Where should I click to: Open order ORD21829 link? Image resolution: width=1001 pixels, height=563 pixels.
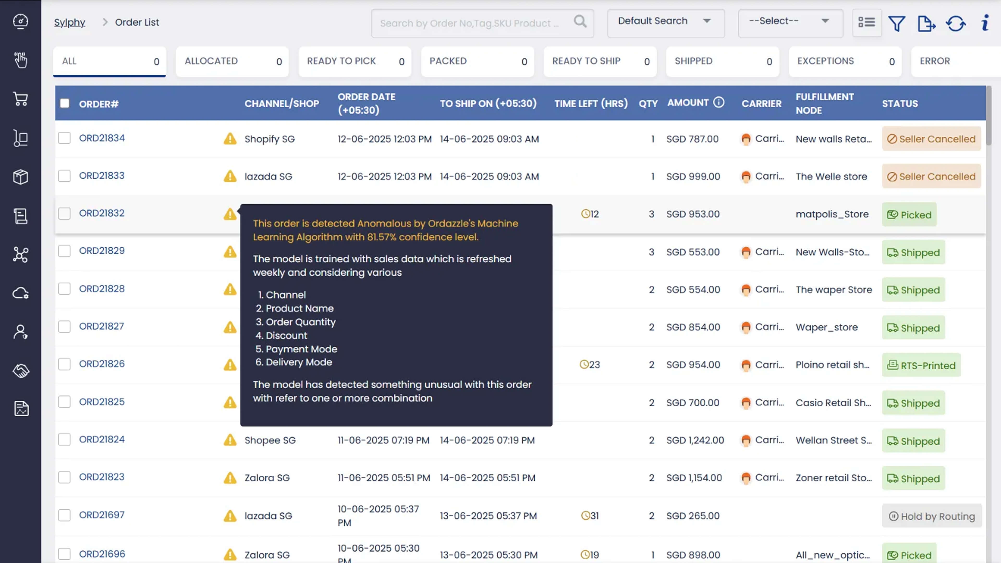click(x=102, y=250)
